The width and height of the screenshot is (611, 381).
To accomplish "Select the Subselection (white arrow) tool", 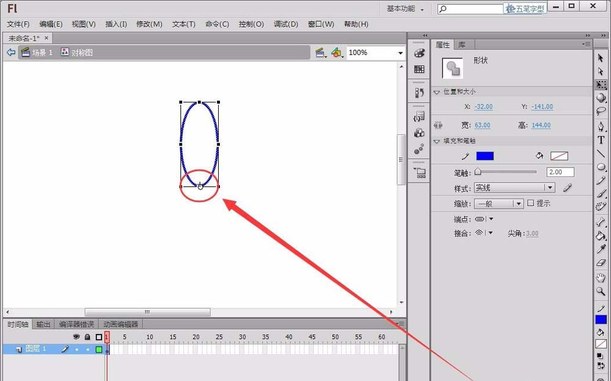I will pyautogui.click(x=601, y=71).
